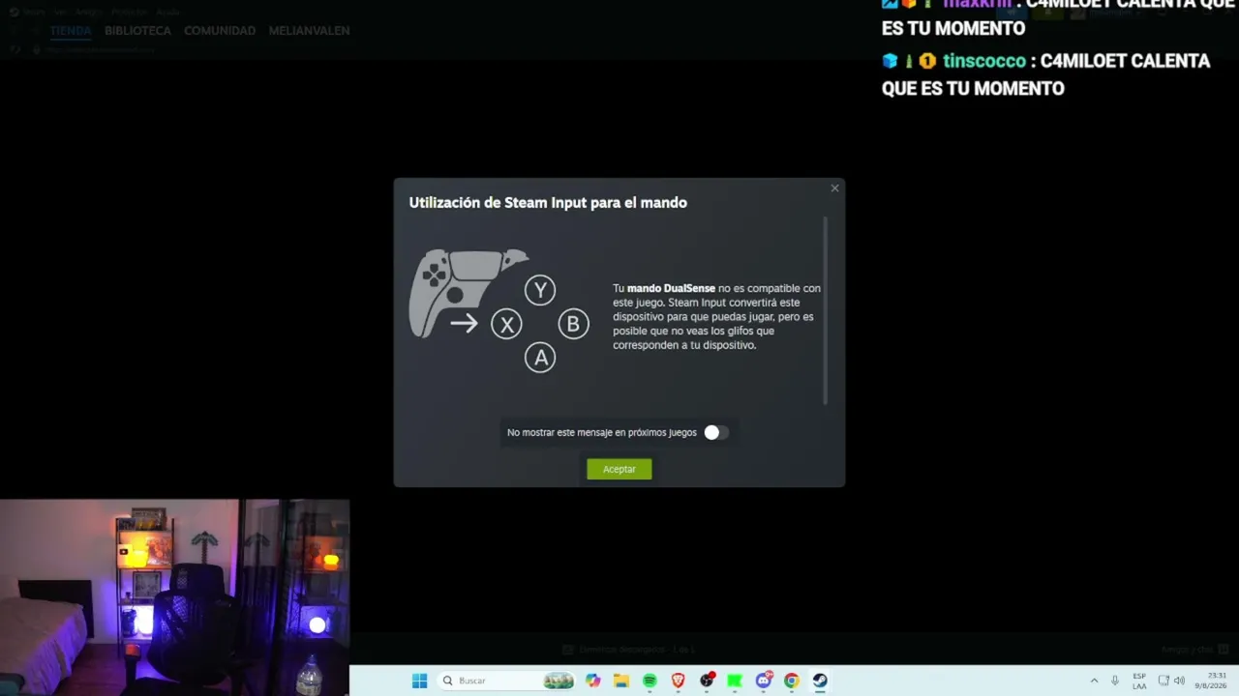
Task: Click the Steam icon in the taskbar
Action: click(820, 681)
